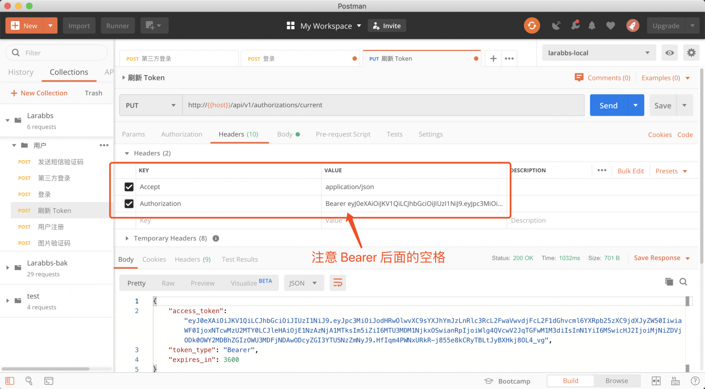Screen dimensions: 705x389
Task: Open manage environments gear icon
Action: point(691,53)
